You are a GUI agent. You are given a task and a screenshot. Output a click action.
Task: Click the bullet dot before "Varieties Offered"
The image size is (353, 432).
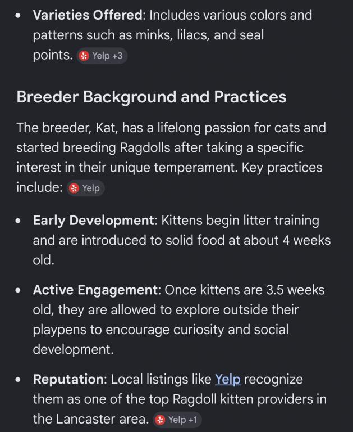click(20, 16)
